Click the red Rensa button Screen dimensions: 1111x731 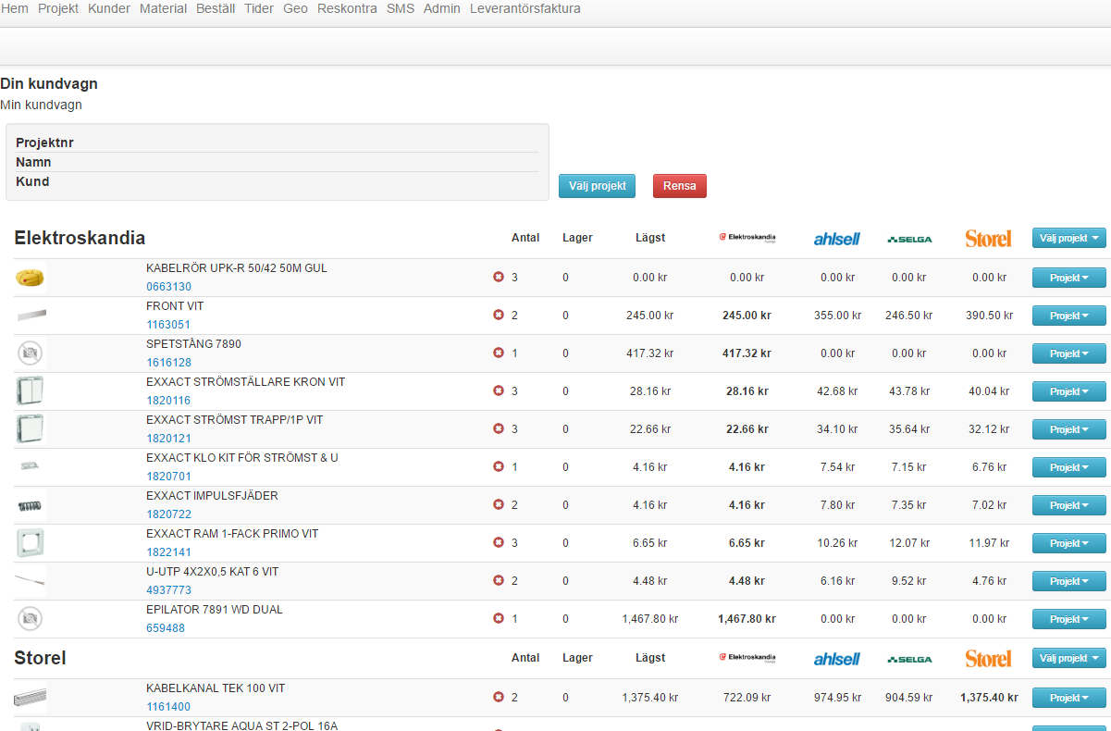(679, 186)
